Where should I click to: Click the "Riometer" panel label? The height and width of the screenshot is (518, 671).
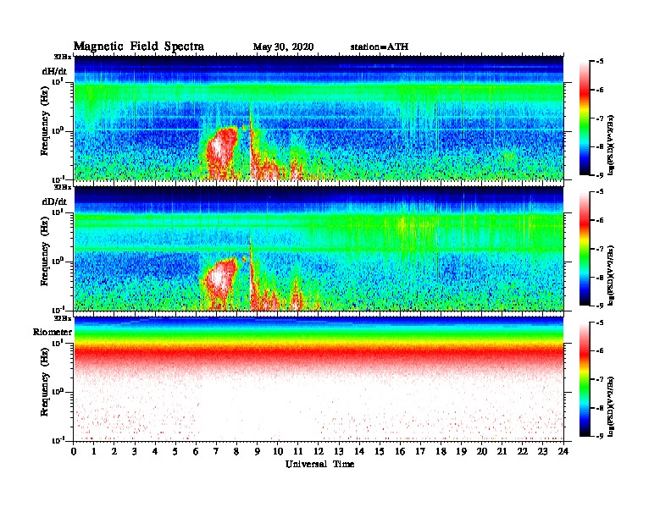pyautogui.click(x=53, y=332)
